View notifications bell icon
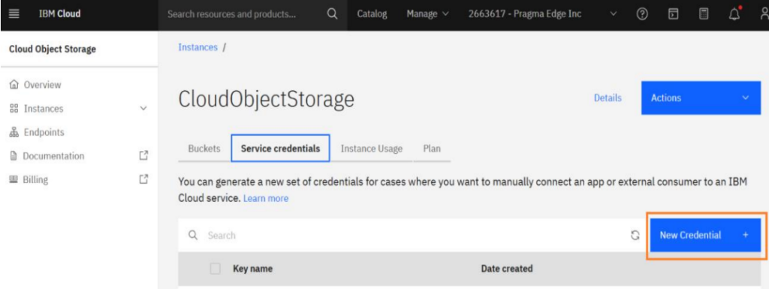 (734, 14)
